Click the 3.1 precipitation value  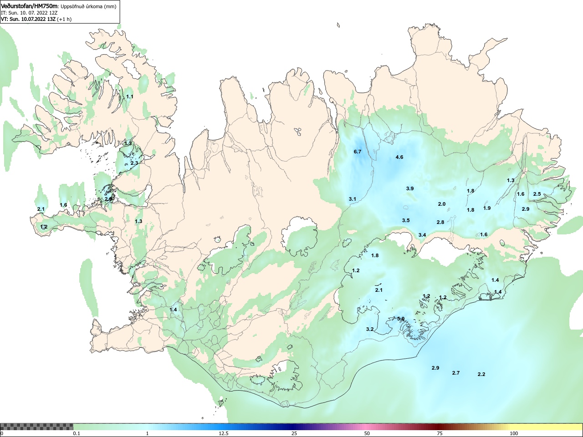[353, 199]
